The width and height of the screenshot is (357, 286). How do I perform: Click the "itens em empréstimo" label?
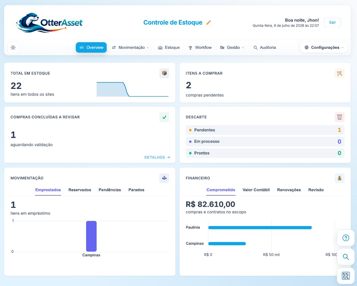tap(30, 213)
